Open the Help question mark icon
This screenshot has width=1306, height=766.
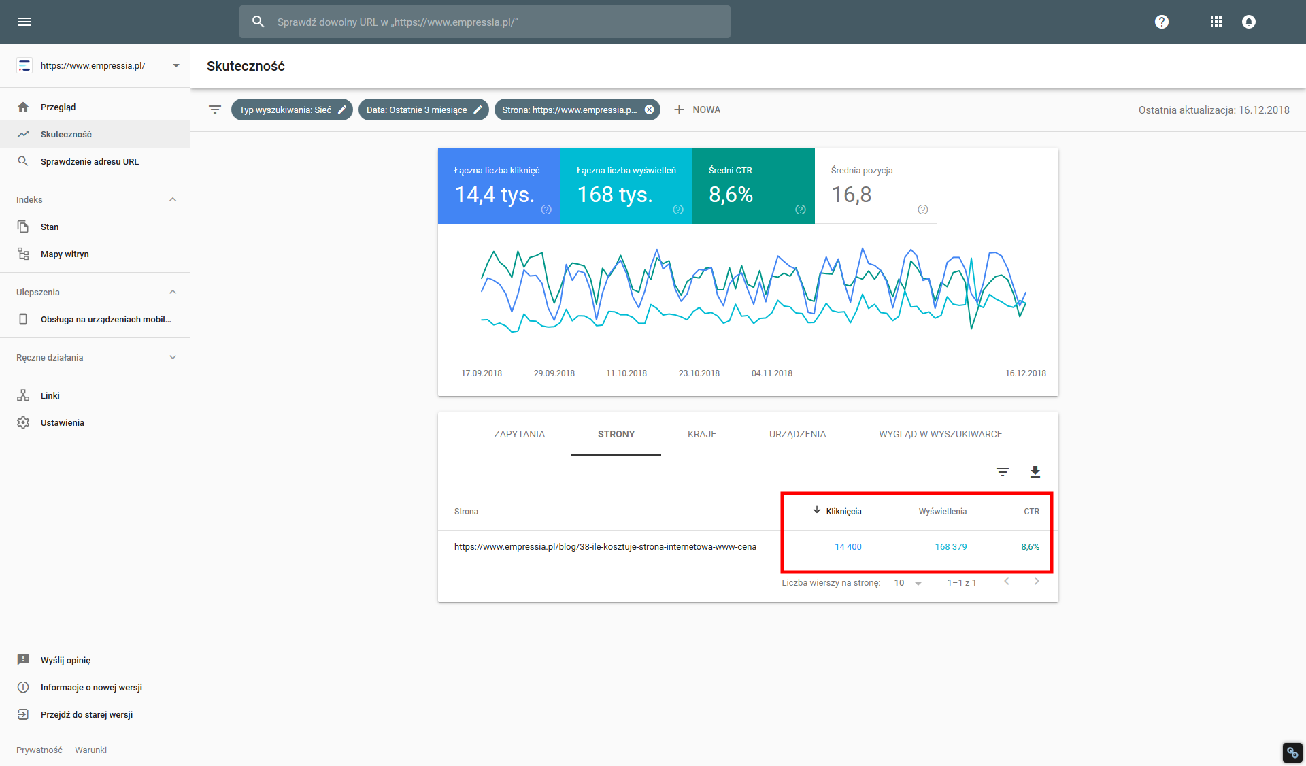[x=1162, y=22]
